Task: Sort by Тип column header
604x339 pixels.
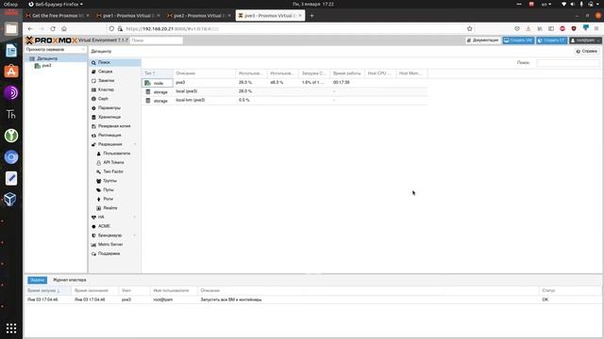Action: click(x=158, y=73)
